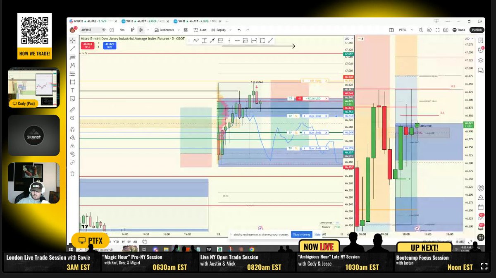Screen dimensions: 496x278
Task: Click the Publish button
Action: [477, 30]
